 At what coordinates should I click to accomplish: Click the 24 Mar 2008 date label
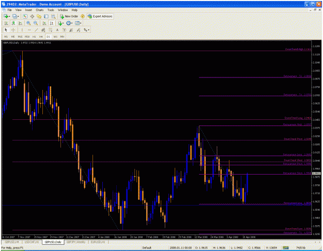point(217,237)
